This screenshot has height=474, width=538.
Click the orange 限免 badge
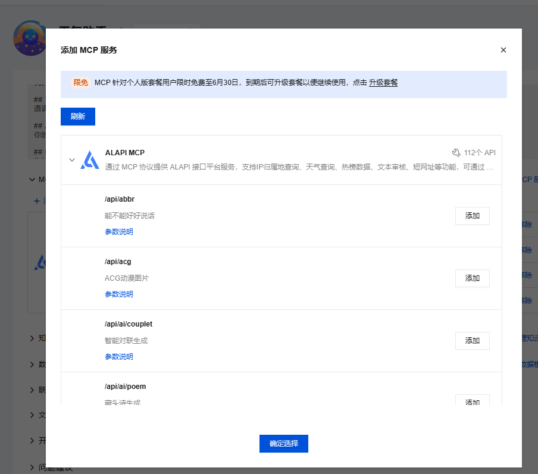pos(80,83)
